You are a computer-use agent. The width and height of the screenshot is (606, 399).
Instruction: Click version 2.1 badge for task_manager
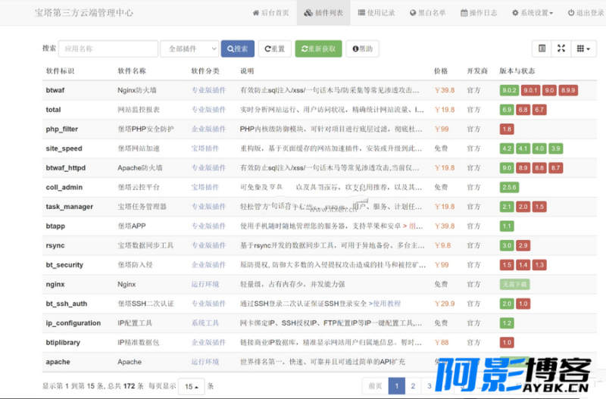[507, 207]
